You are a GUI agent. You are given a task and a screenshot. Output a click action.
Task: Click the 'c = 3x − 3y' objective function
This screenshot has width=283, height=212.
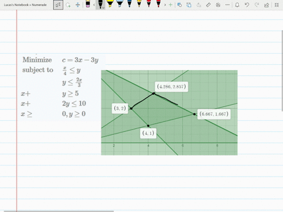pos(80,60)
